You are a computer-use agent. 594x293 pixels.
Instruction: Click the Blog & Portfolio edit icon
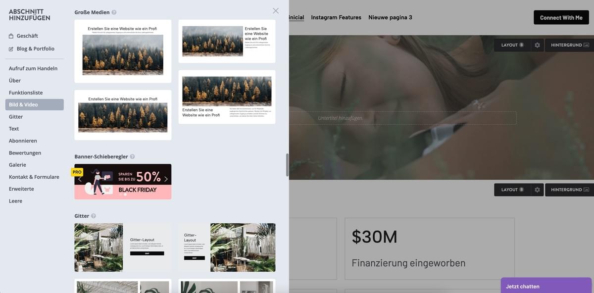click(11, 49)
